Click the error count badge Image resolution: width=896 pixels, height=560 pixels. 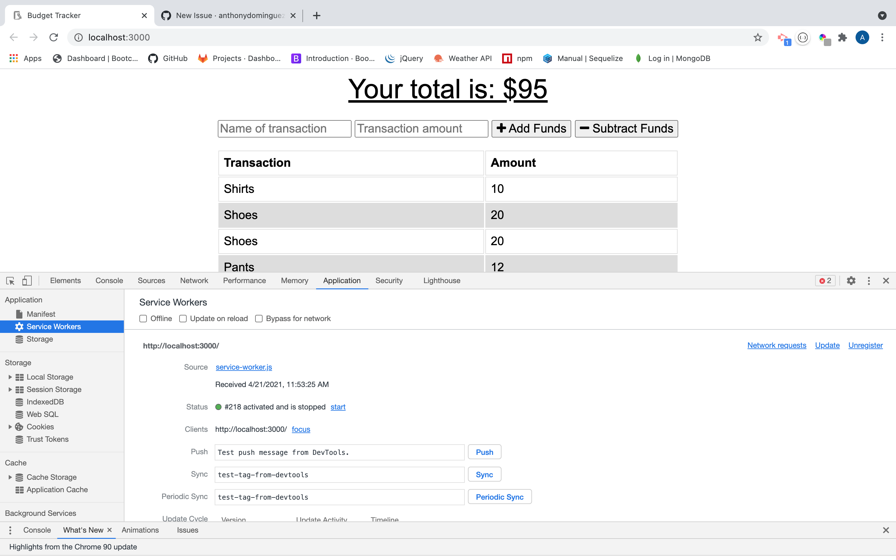tap(825, 280)
